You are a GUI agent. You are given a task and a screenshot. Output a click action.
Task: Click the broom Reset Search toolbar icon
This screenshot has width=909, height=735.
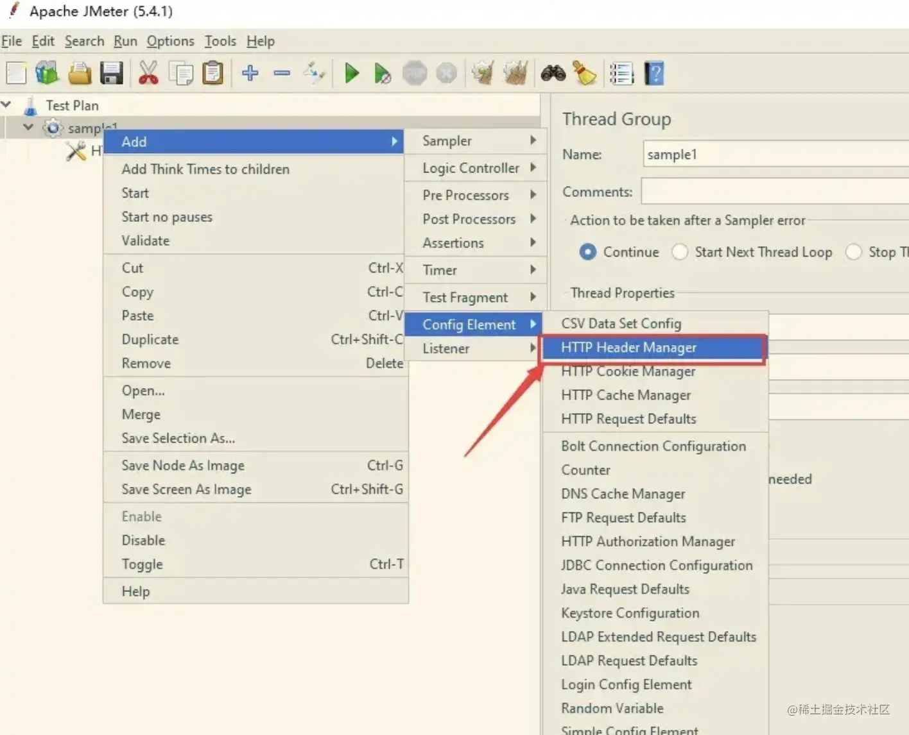click(x=584, y=73)
